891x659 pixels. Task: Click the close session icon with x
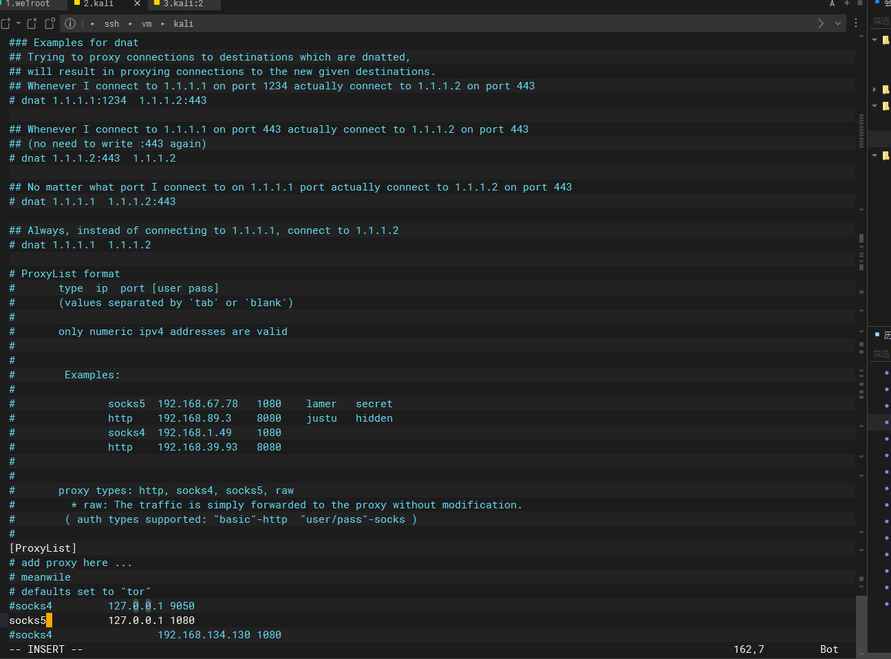pos(32,23)
